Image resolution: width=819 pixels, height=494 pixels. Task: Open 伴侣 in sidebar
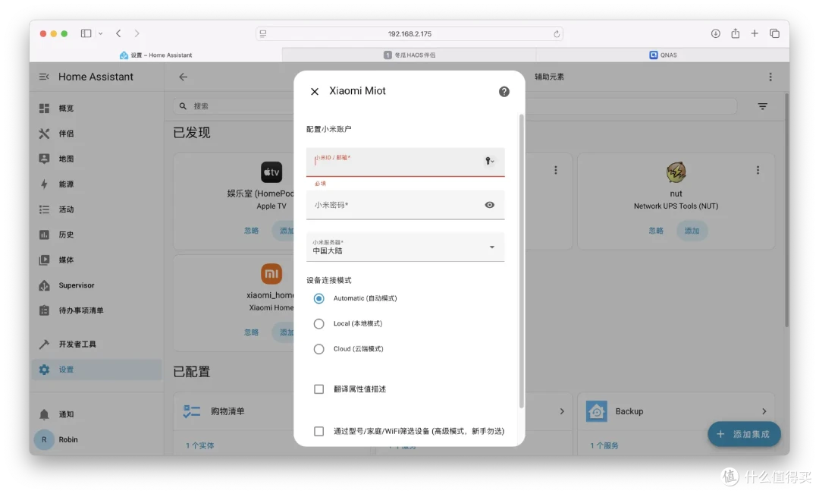click(96, 134)
